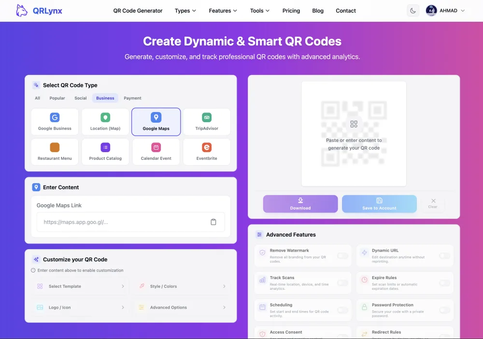Click the Enter Content pin icon
483x339 pixels.
click(x=36, y=187)
